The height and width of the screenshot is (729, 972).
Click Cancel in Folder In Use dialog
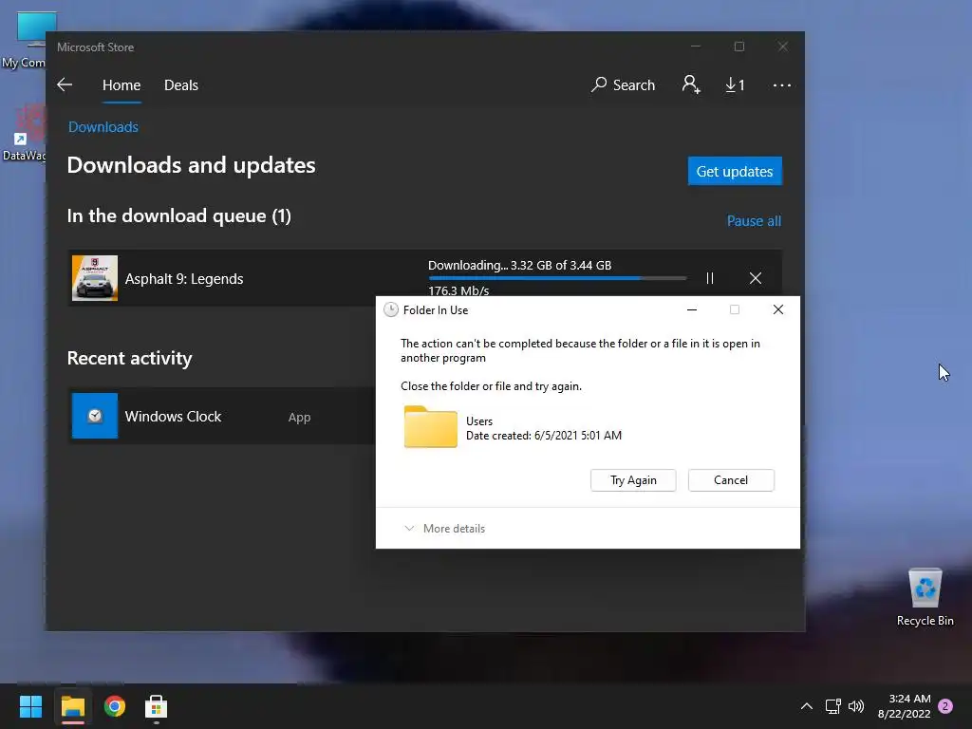point(731,479)
